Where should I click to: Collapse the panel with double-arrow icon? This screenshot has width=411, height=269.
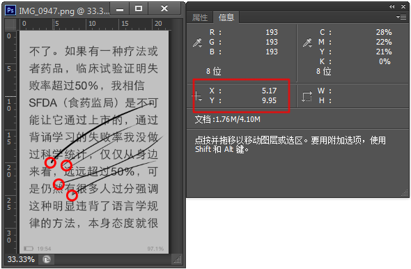tap(391, 6)
